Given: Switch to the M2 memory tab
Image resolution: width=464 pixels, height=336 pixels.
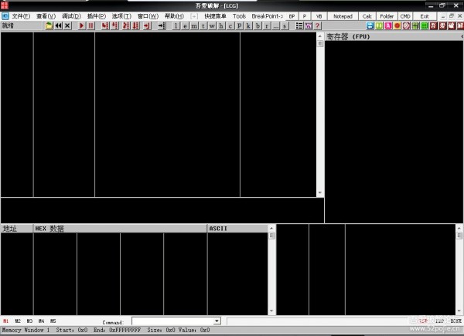Looking at the screenshot, I should (x=18, y=321).
